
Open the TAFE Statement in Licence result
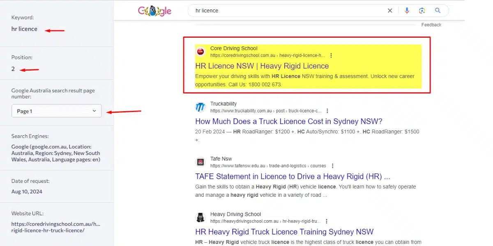tap(293, 176)
